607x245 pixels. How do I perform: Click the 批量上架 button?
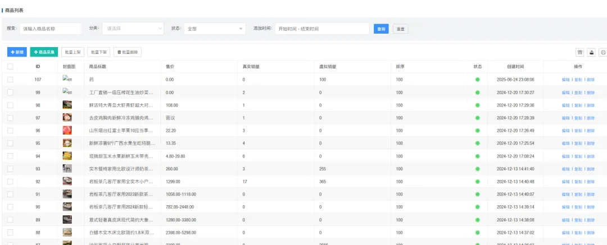(x=73, y=52)
